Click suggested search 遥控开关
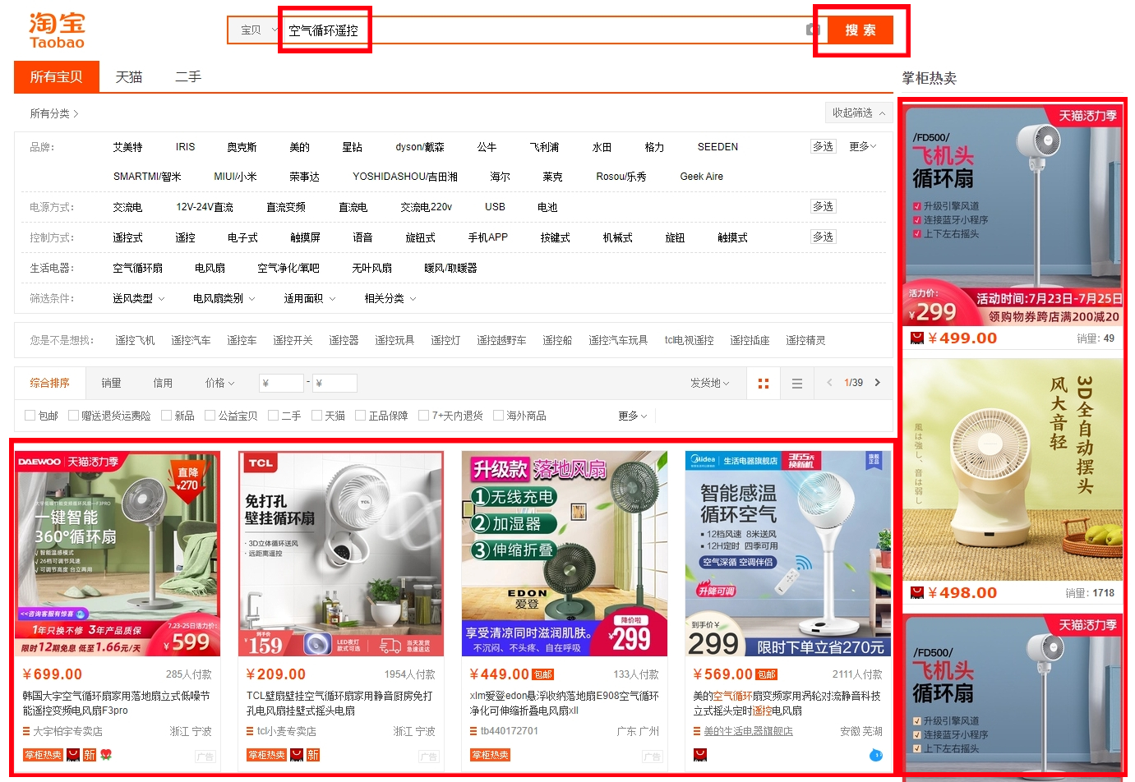This screenshot has width=1135, height=782. (x=293, y=340)
